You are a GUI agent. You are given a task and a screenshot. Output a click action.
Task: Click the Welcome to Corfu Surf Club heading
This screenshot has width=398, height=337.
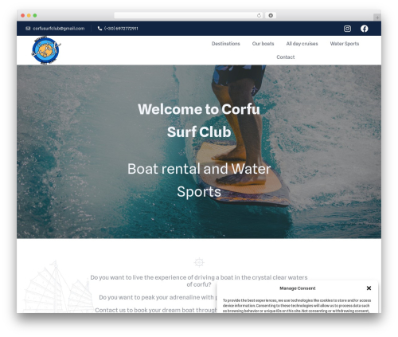pos(199,120)
